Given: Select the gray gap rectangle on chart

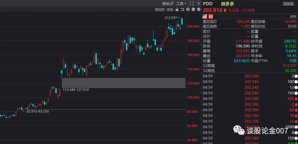Looking at the screenshot, I should [124, 83].
